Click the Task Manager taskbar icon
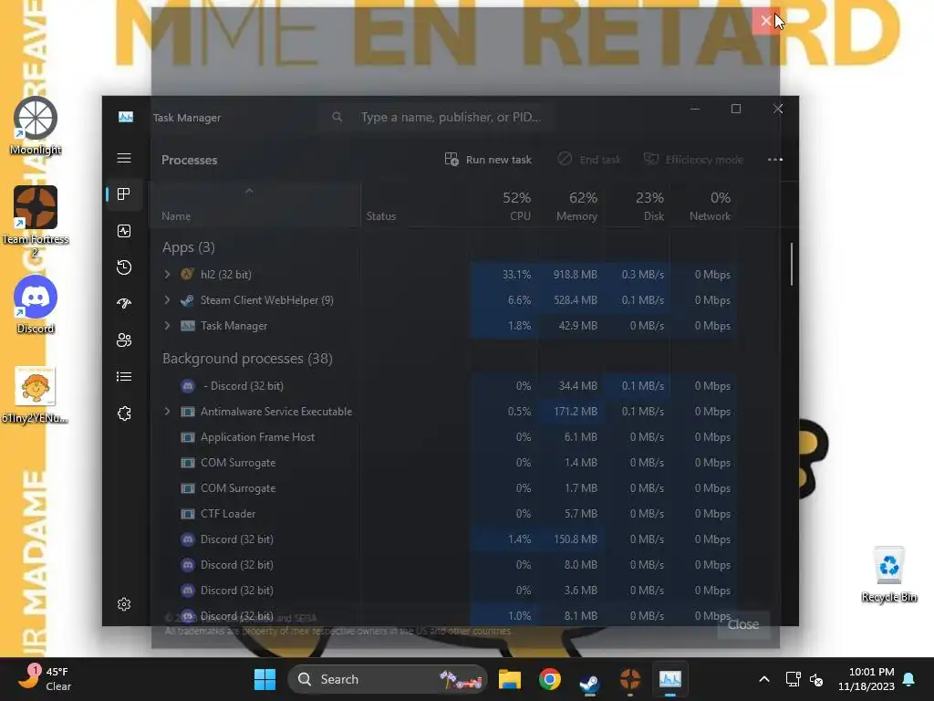934x701 pixels. (670, 679)
